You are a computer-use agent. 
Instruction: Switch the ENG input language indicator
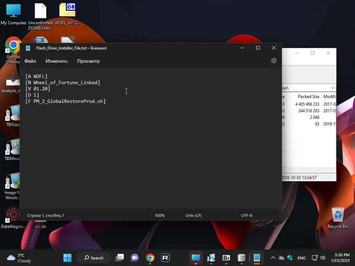301,258
